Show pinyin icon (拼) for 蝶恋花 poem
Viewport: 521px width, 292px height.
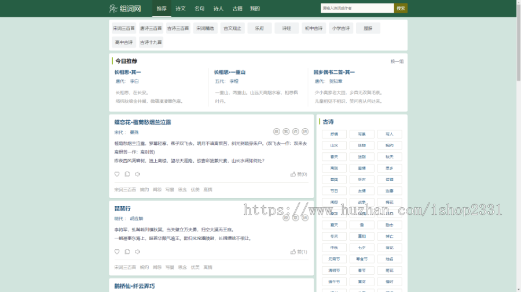[305, 132]
